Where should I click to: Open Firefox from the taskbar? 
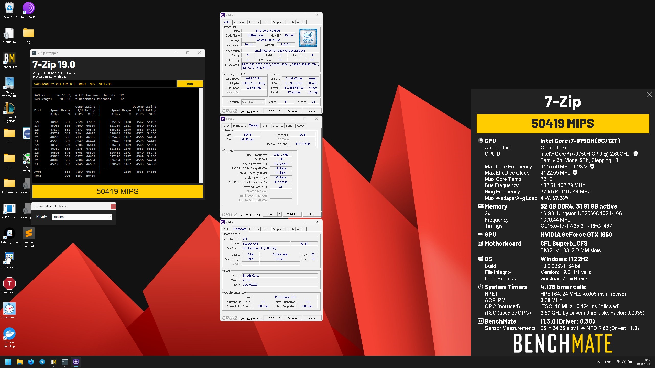pos(31,362)
